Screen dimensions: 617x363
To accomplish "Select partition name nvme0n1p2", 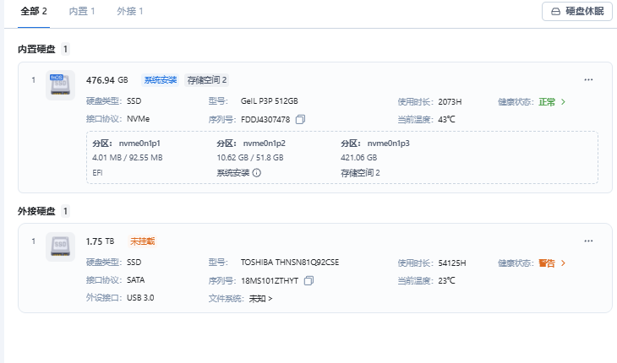I will pyautogui.click(x=264, y=144).
